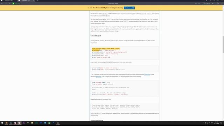Show hidden system tray icons
The image size is (224, 126).
pyautogui.click(x=203, y=123)
